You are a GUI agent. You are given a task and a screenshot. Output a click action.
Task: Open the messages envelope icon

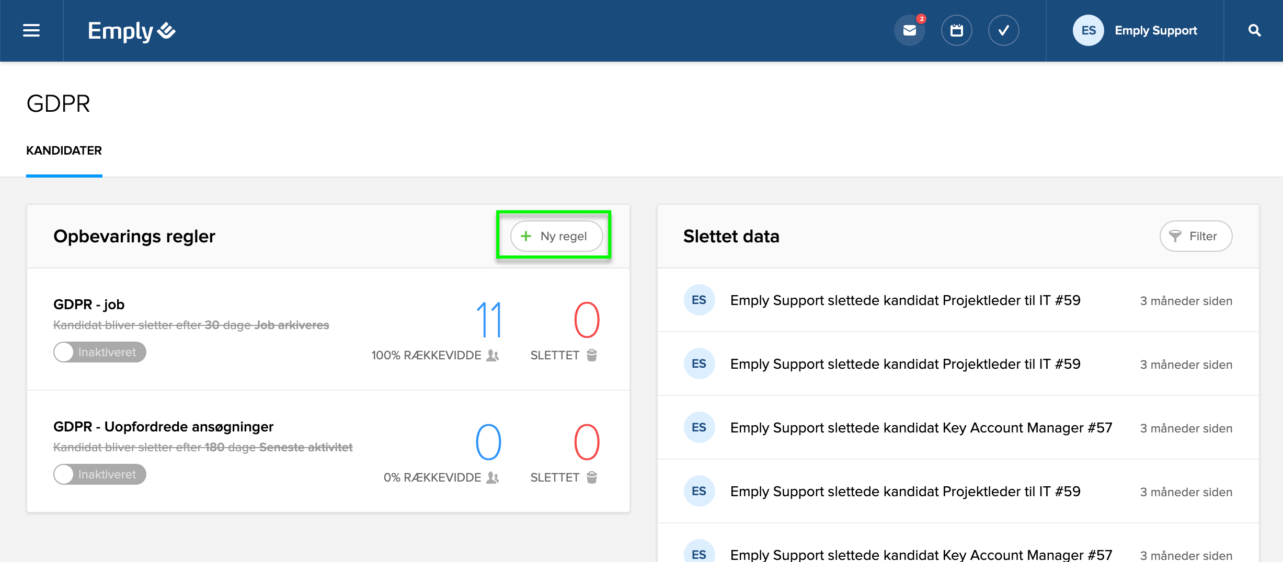pyautogui.click(x=909, y=31)
